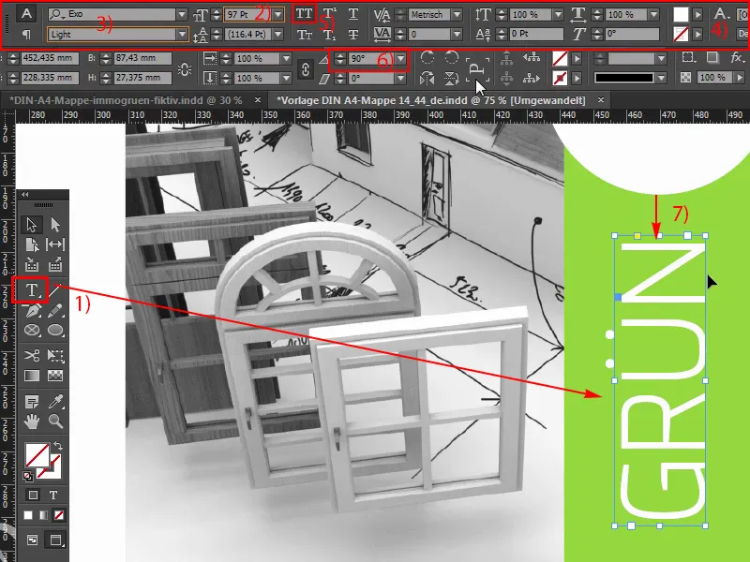The height and width of the screenshot is (562, 750).
Task: Expand the Metrisch kerning dropdown
Action: point(457,14)
